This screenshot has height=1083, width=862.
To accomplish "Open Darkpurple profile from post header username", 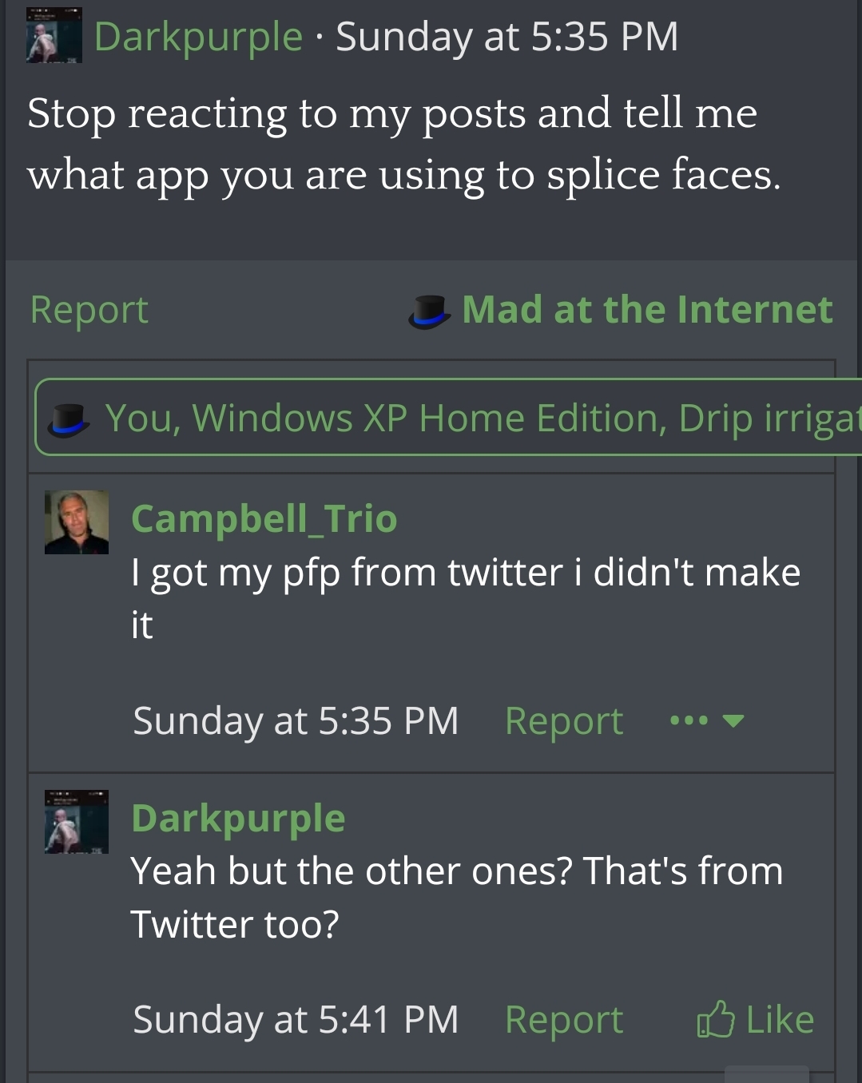I will 198,38.
